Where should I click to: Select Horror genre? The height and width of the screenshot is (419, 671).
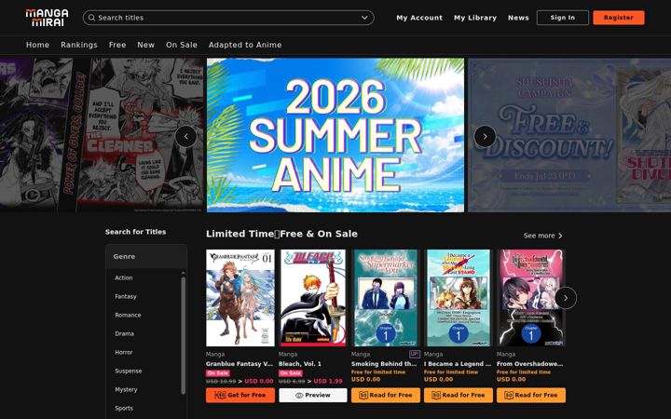point(124,352)
